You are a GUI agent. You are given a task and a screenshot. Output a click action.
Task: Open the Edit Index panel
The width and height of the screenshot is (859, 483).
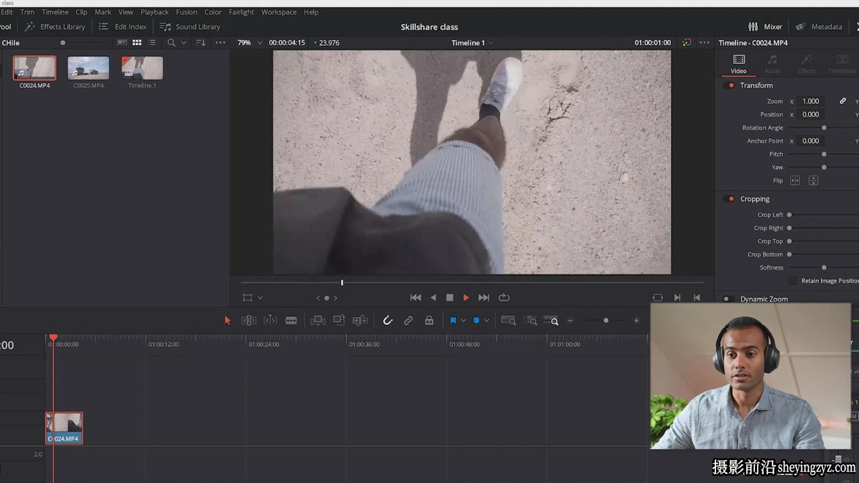pos(122,27)
